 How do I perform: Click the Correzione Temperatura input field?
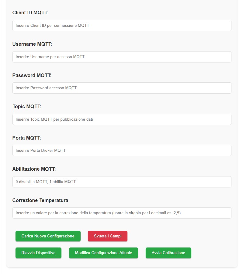[x=122, y=213]
